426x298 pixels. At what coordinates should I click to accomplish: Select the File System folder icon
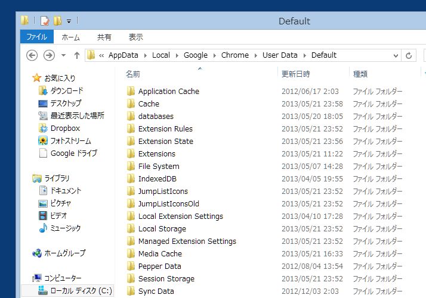[x=131, y=166]
